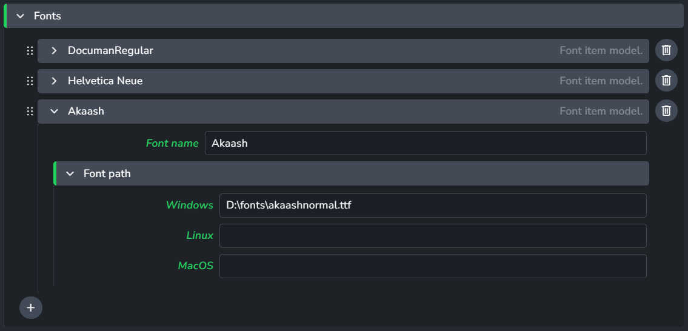Select the Akaash row drag handle
Image resolution: width=688 pixels, height=331 pixels.
(30, 112)
